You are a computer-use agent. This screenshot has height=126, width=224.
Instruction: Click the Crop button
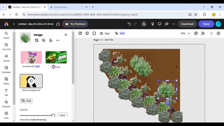(x=26, y=101)
